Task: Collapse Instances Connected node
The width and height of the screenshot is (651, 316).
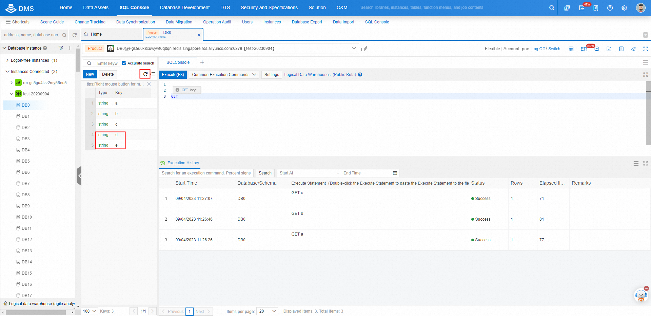Action: click(x=7, y=72)
